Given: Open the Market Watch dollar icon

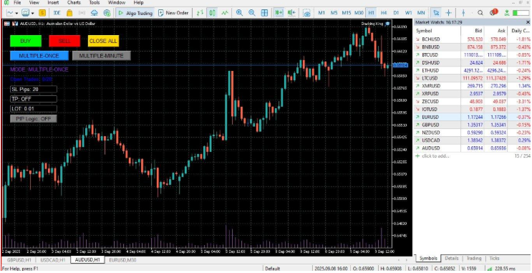Looking at the screenshot, I should coord(42,13).
